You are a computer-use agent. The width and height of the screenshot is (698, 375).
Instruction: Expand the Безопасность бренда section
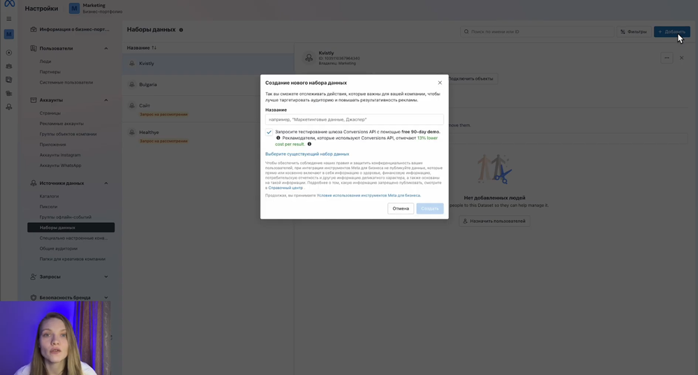click(106, 297)
